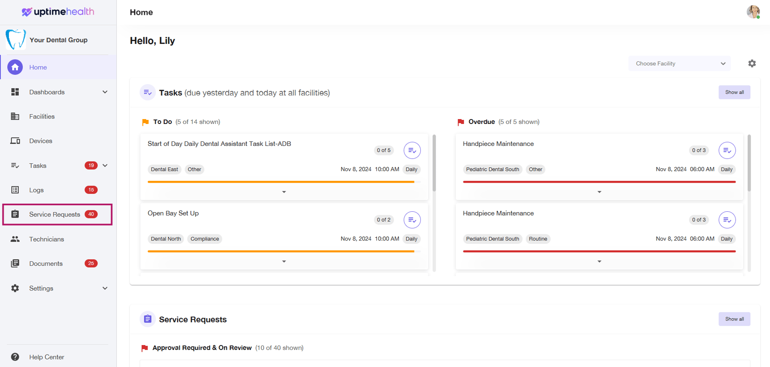Expand the Open Bay Set Up card
770x367 pixels.
coord(284,261)
